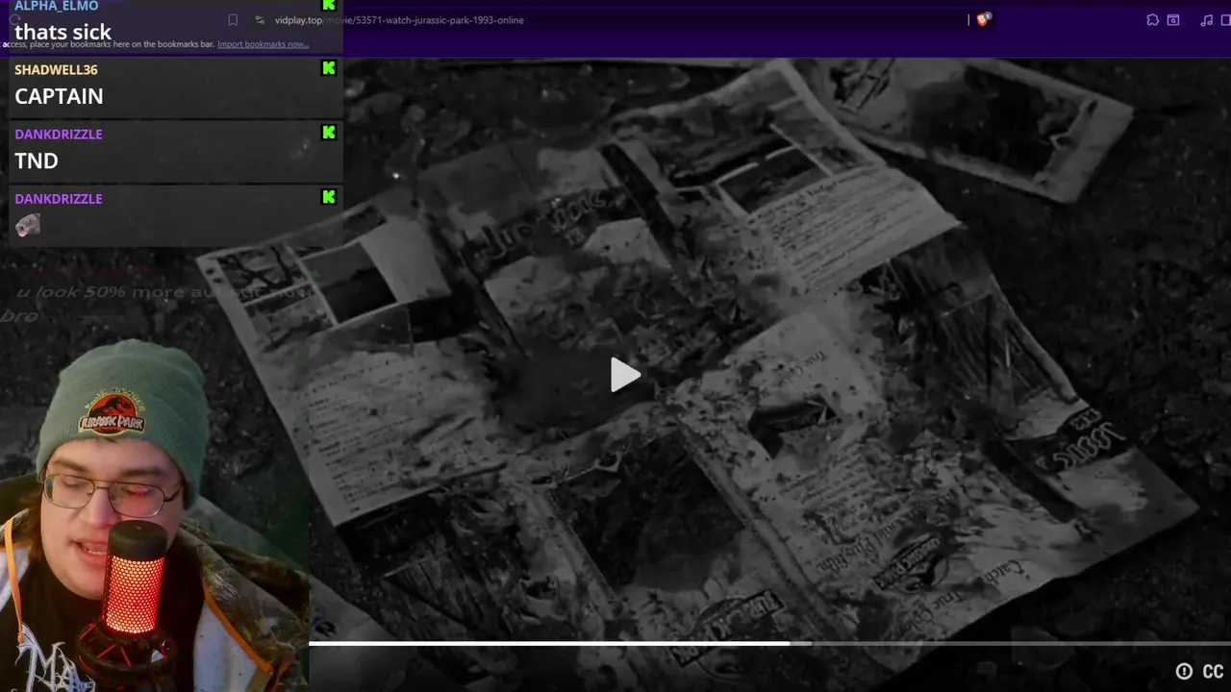Open the video info alert icon
Viewport: 1231px width, 692px height.
click(1184, 672)
